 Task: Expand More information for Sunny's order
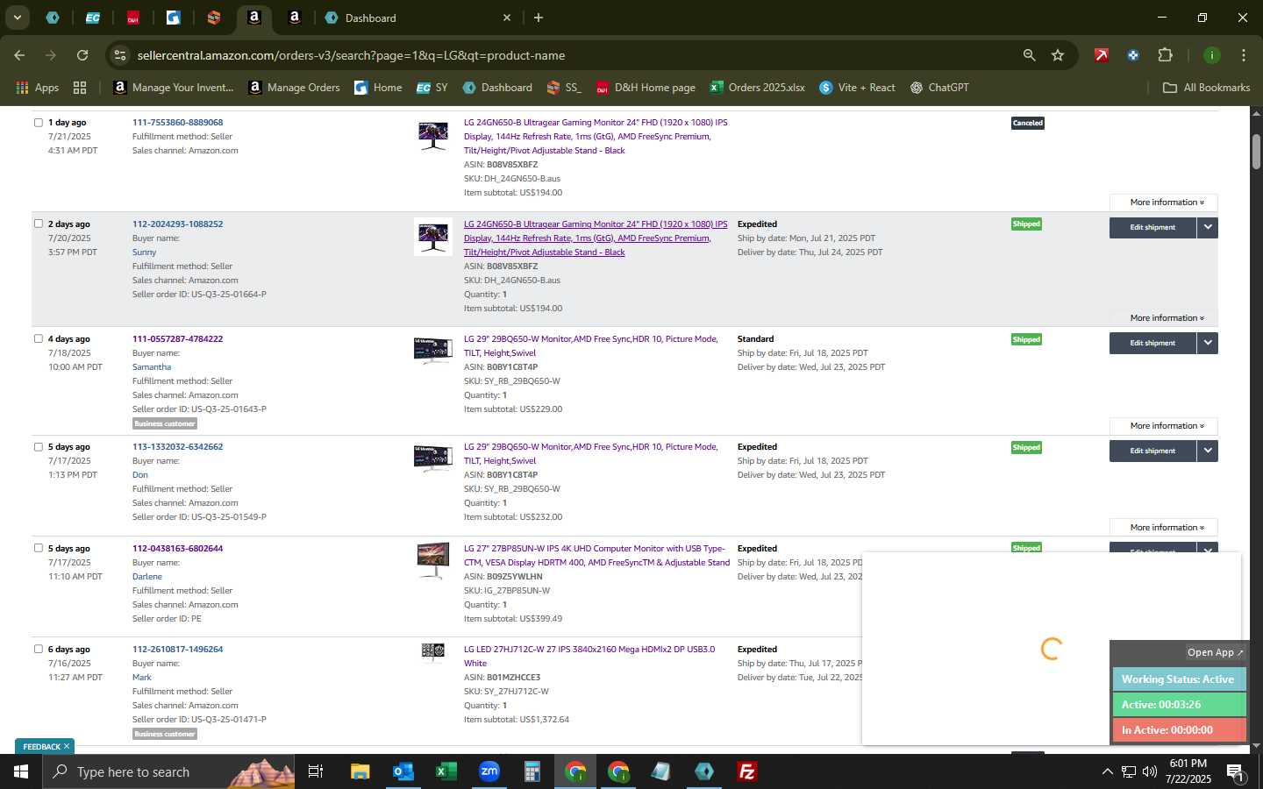coord(1166,318)
